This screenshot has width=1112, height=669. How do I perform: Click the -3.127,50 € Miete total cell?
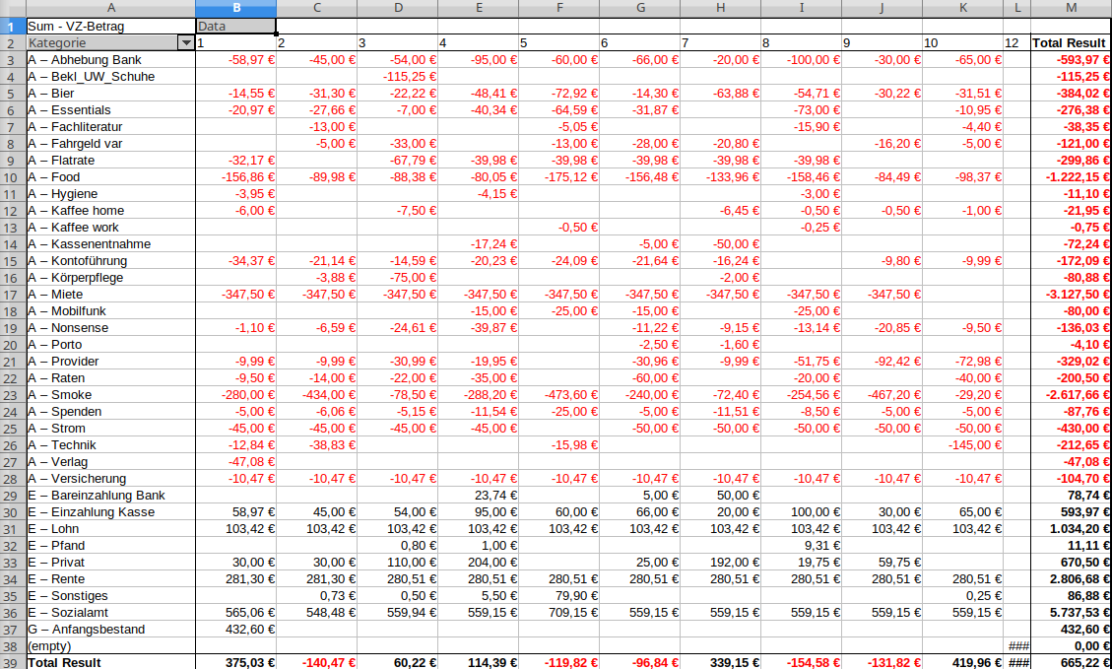1070,295
